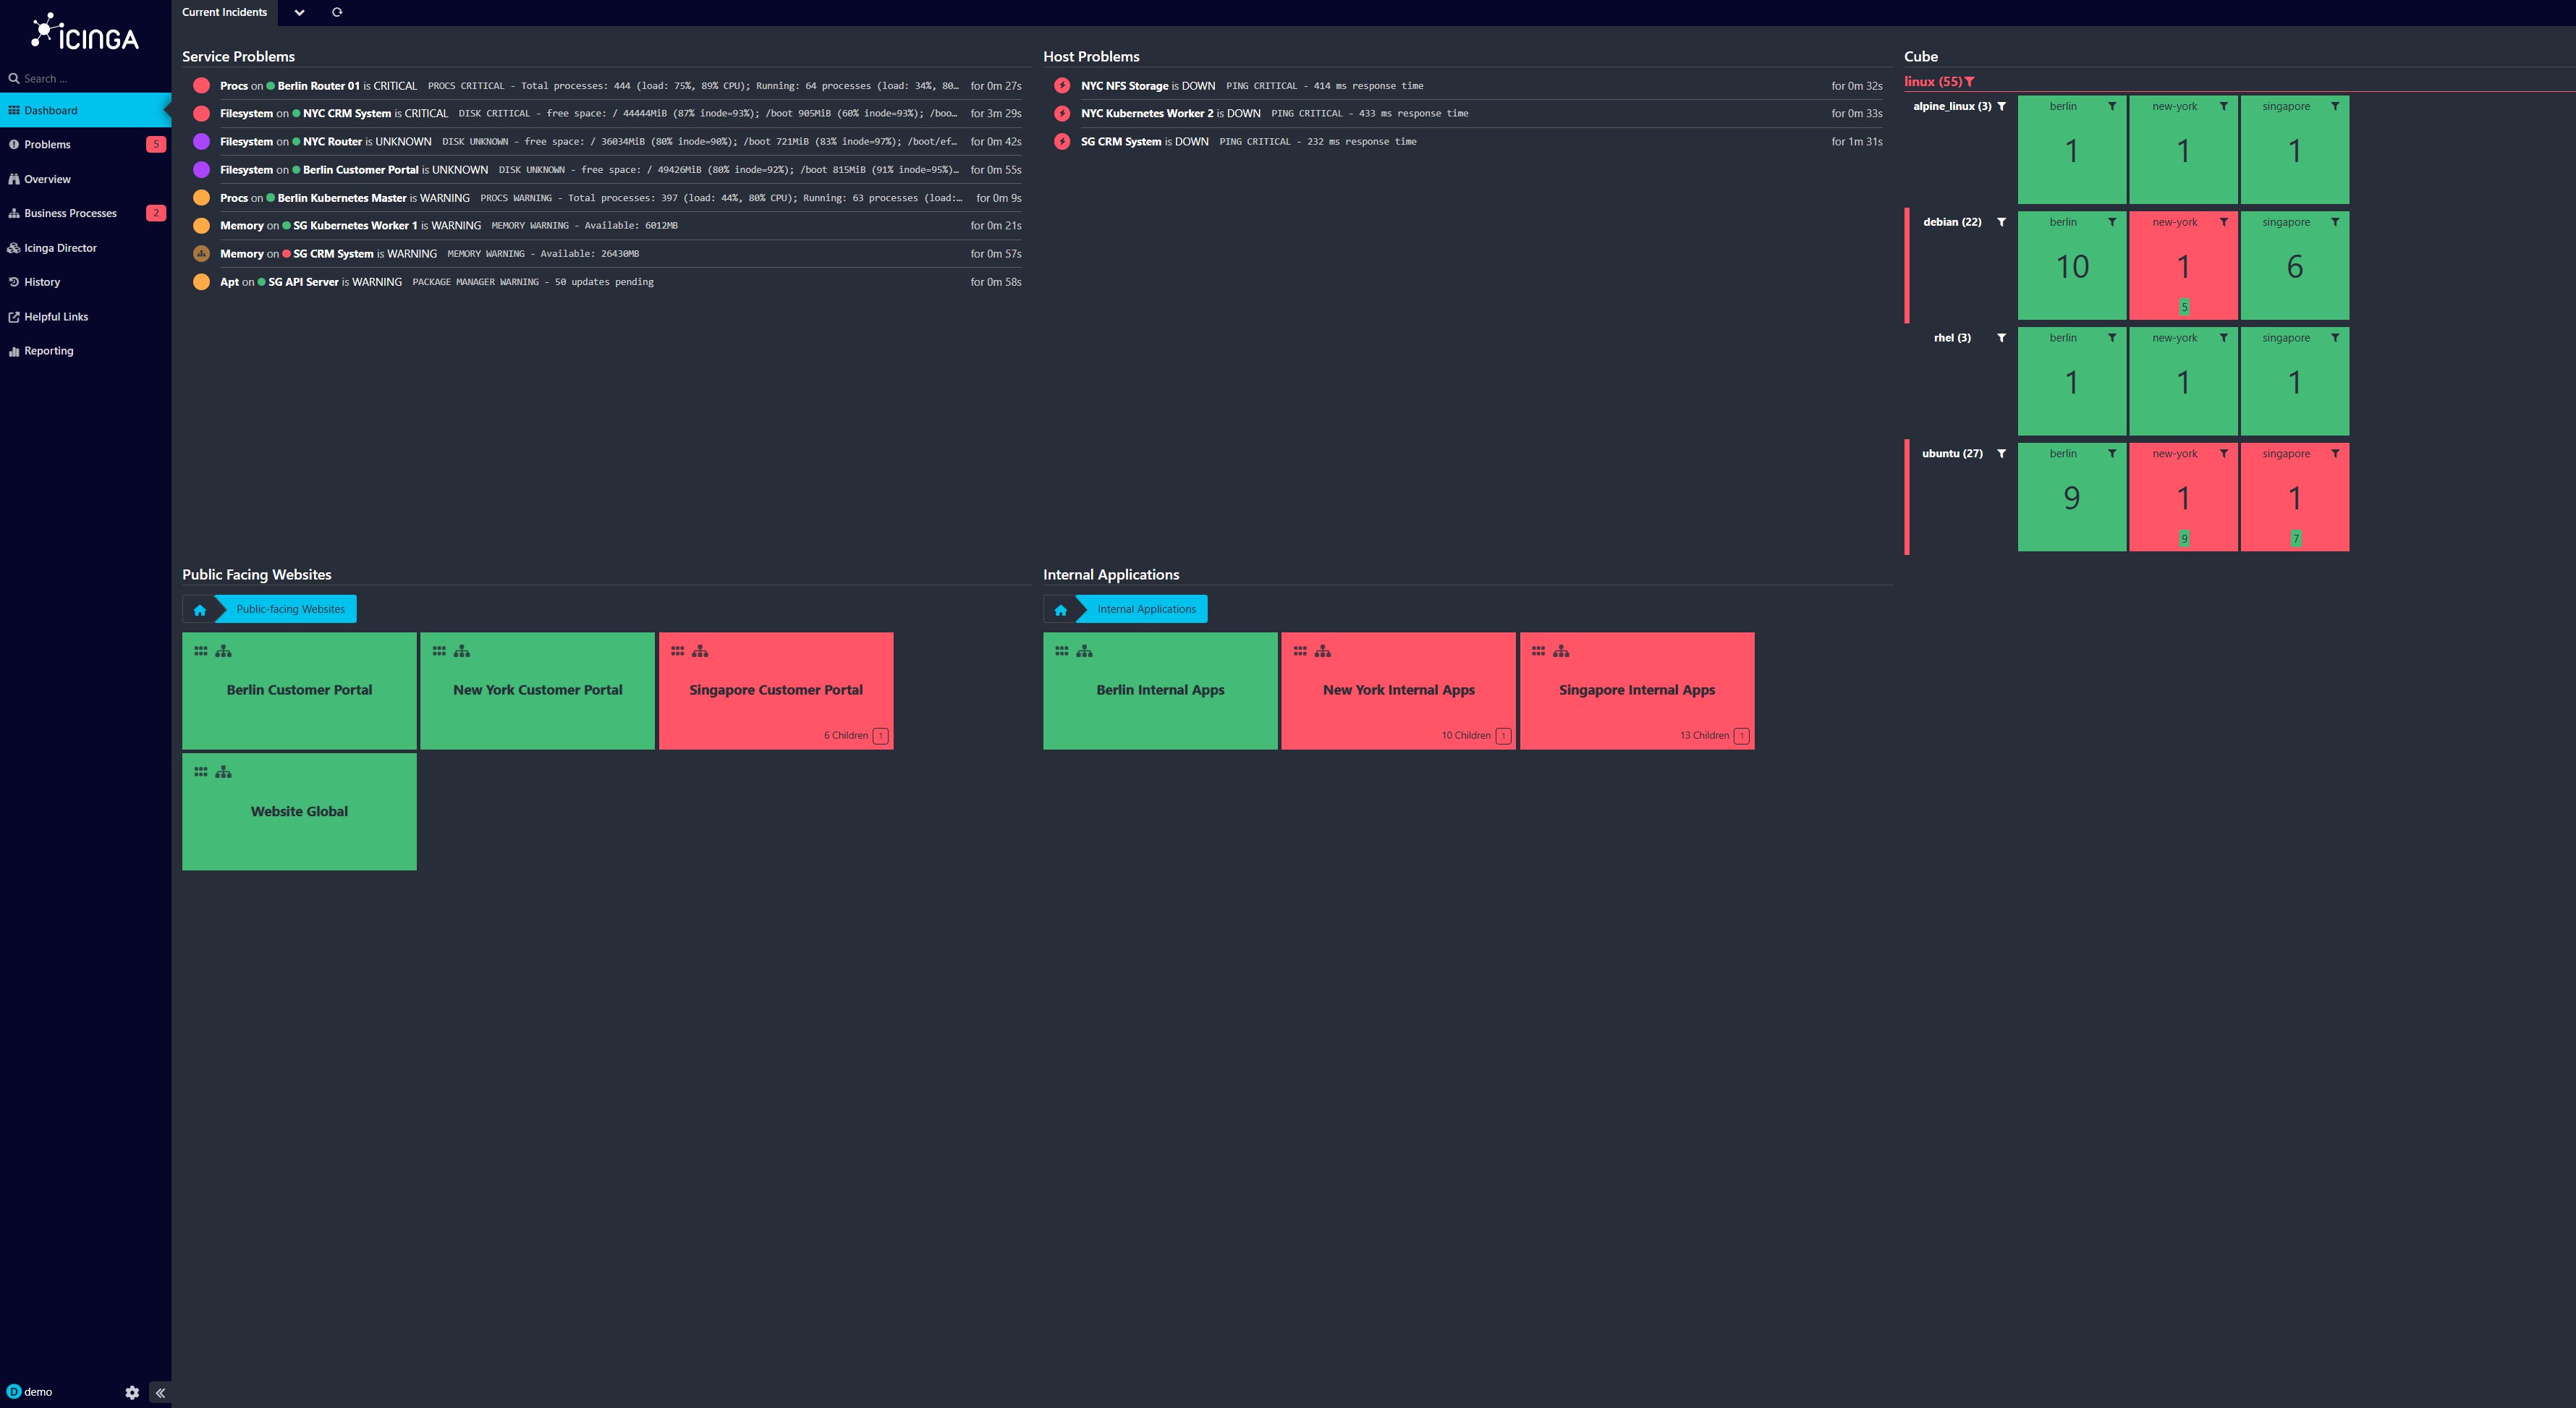Screen dimensions: 2576x1408
Task: Collapse the sidebar with double-chevron icon
Action: click(160, 1392)
